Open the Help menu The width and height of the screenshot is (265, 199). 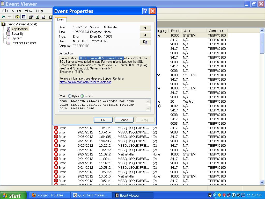39,11
